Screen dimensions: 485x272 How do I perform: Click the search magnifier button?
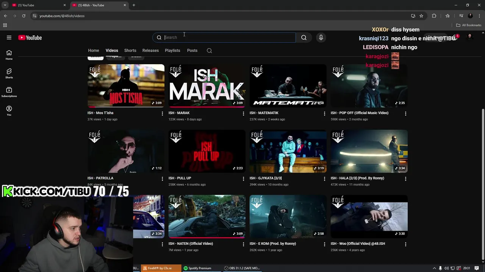pos(304,37)
